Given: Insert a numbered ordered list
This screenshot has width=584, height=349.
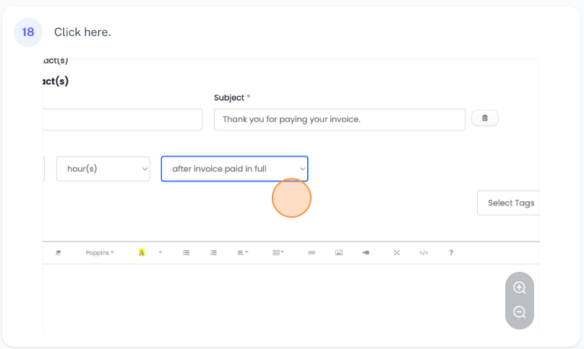Looking at the screenshot, I should coord(213,253).
